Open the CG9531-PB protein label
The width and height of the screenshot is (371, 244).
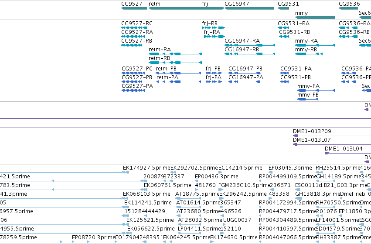tap(296, 77)
